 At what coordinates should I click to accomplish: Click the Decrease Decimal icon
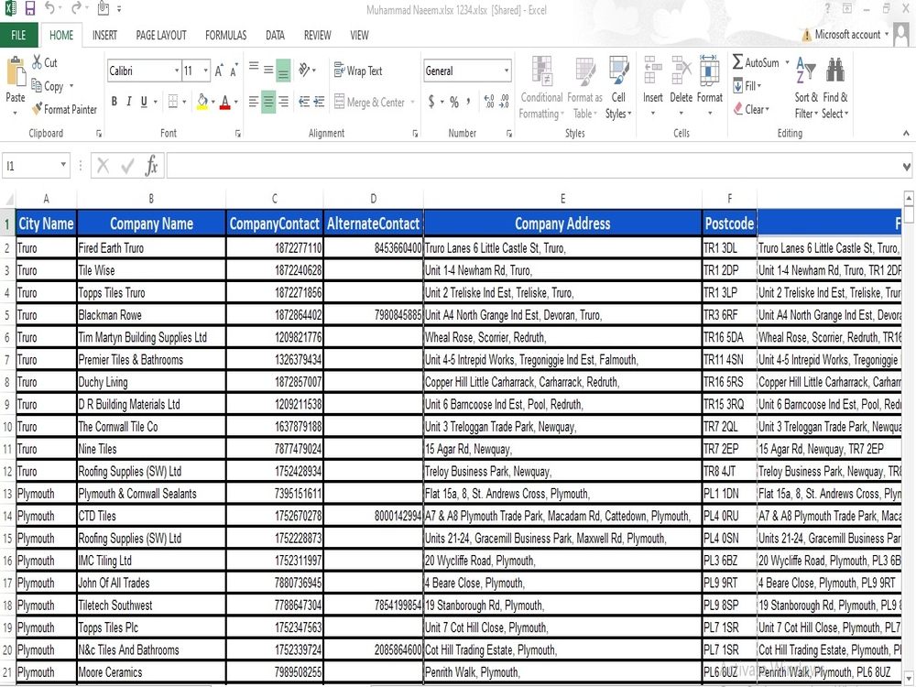pyautogui.click(x=505, y=102)
